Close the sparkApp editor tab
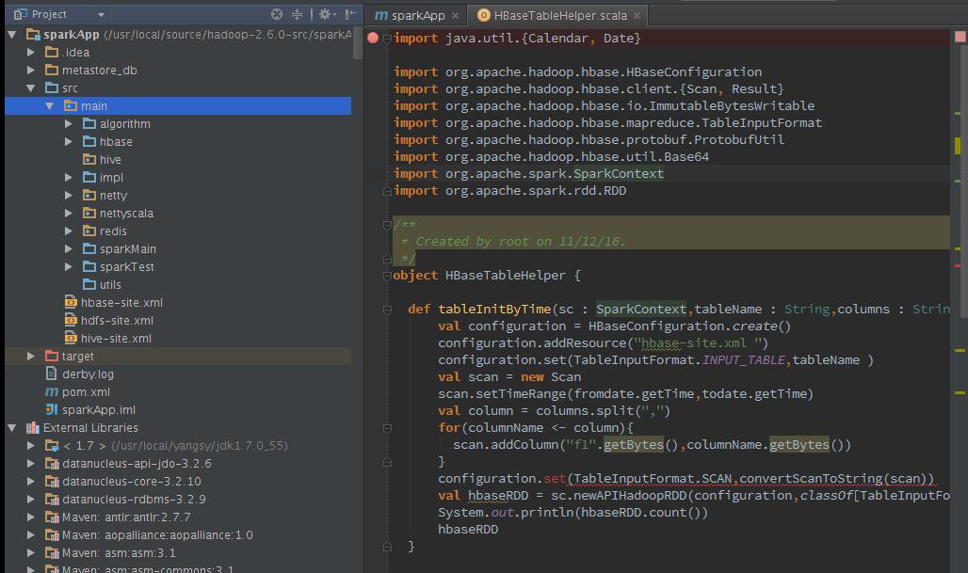This screenshot has width=968, height=573. pos(455,16)
